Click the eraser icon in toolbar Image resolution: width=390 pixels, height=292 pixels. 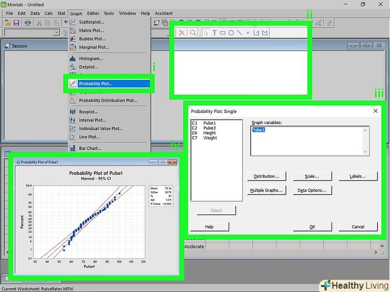329,23
